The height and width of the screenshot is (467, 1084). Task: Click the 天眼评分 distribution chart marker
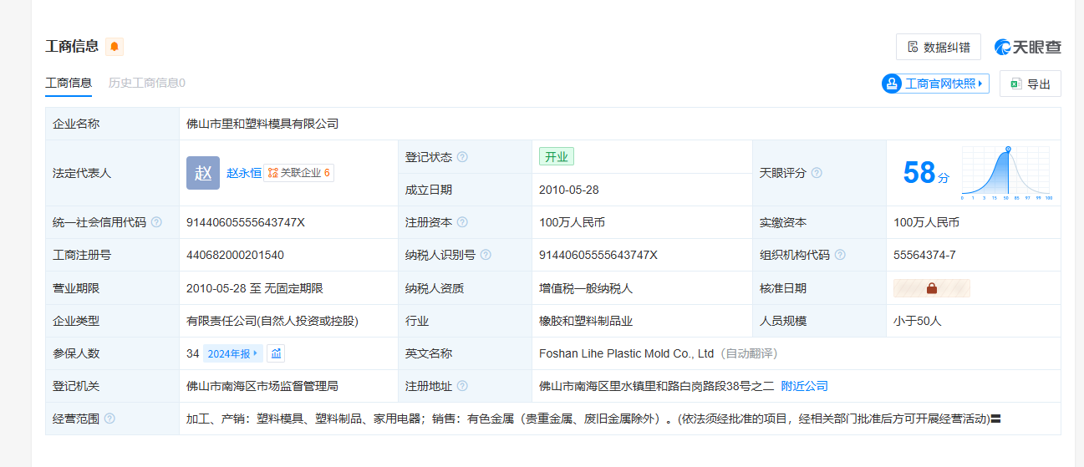[1007, 150]
